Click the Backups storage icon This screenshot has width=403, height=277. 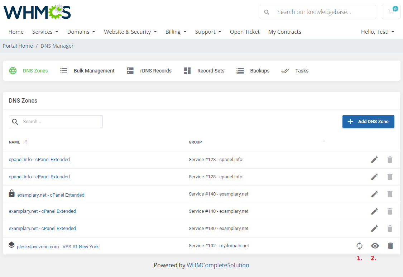240,71
